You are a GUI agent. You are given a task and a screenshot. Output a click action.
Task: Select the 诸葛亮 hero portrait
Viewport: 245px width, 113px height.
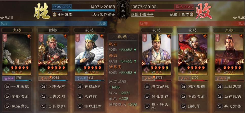coord(89,55)
